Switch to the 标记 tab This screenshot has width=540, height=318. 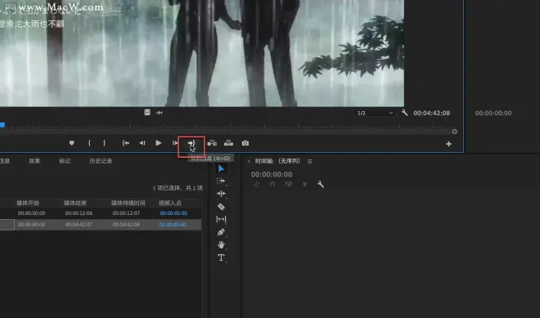(65, 161)
